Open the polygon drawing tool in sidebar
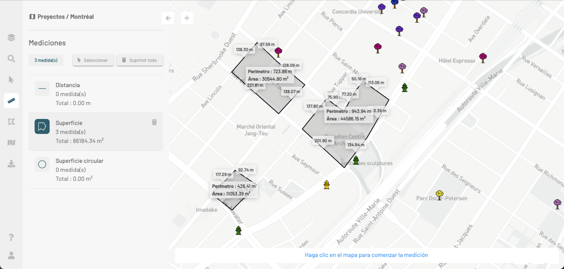 tap(11, 122)
